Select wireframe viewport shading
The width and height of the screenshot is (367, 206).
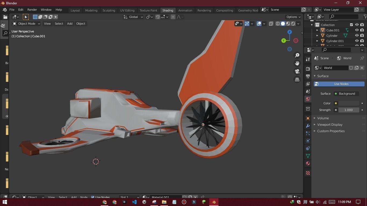(278, 24)
